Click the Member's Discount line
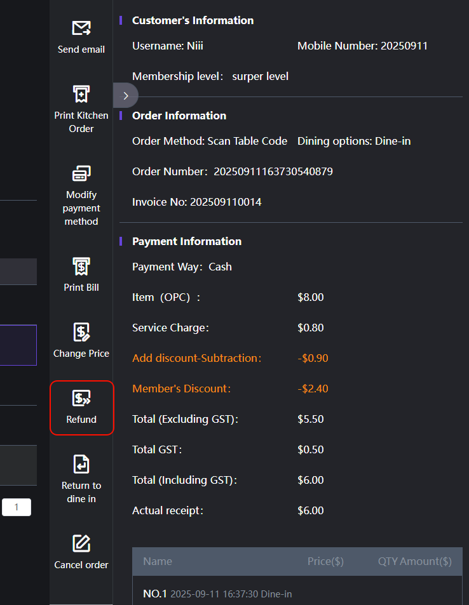 click(x=182, y=389)
